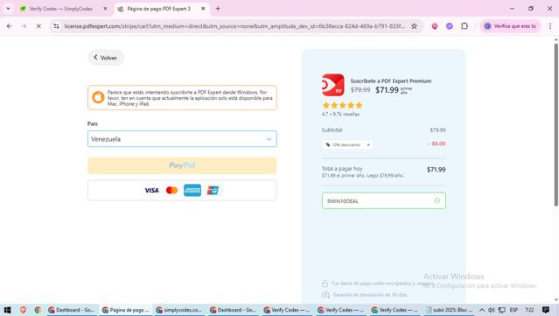The width and height of the screenshot is (559, 316).
Task: Click the 5MIN10DEAL promo code field
Action: click(x=383, y=200)
